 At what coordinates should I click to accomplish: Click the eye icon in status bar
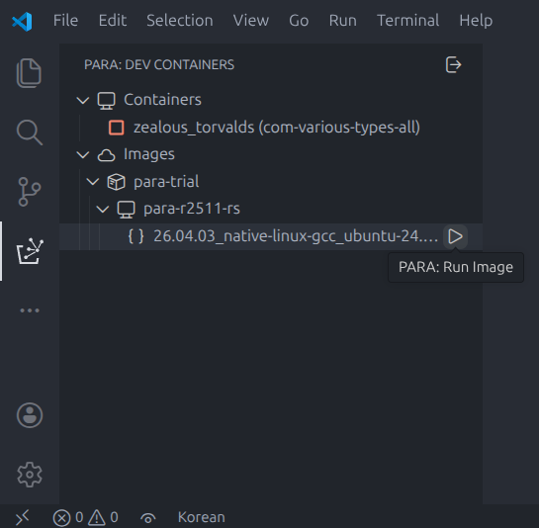click(x=148, y=518)
